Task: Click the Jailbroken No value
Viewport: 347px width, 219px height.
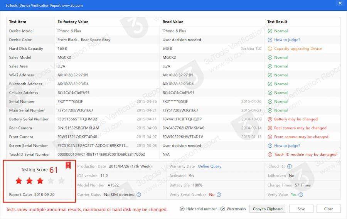Action: point(291,176)
